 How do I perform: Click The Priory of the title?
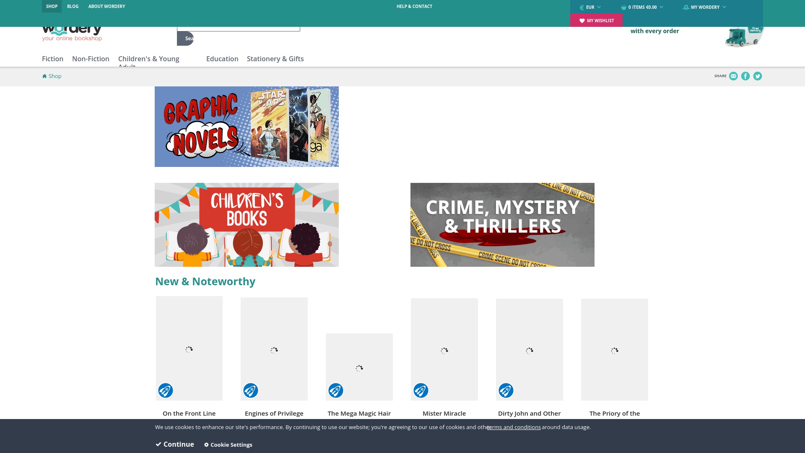[615, 414]
